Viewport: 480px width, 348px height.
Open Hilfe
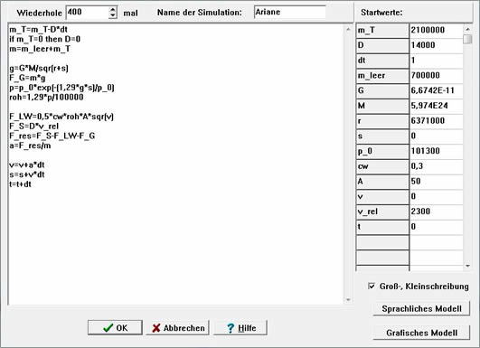pos(240,327)
